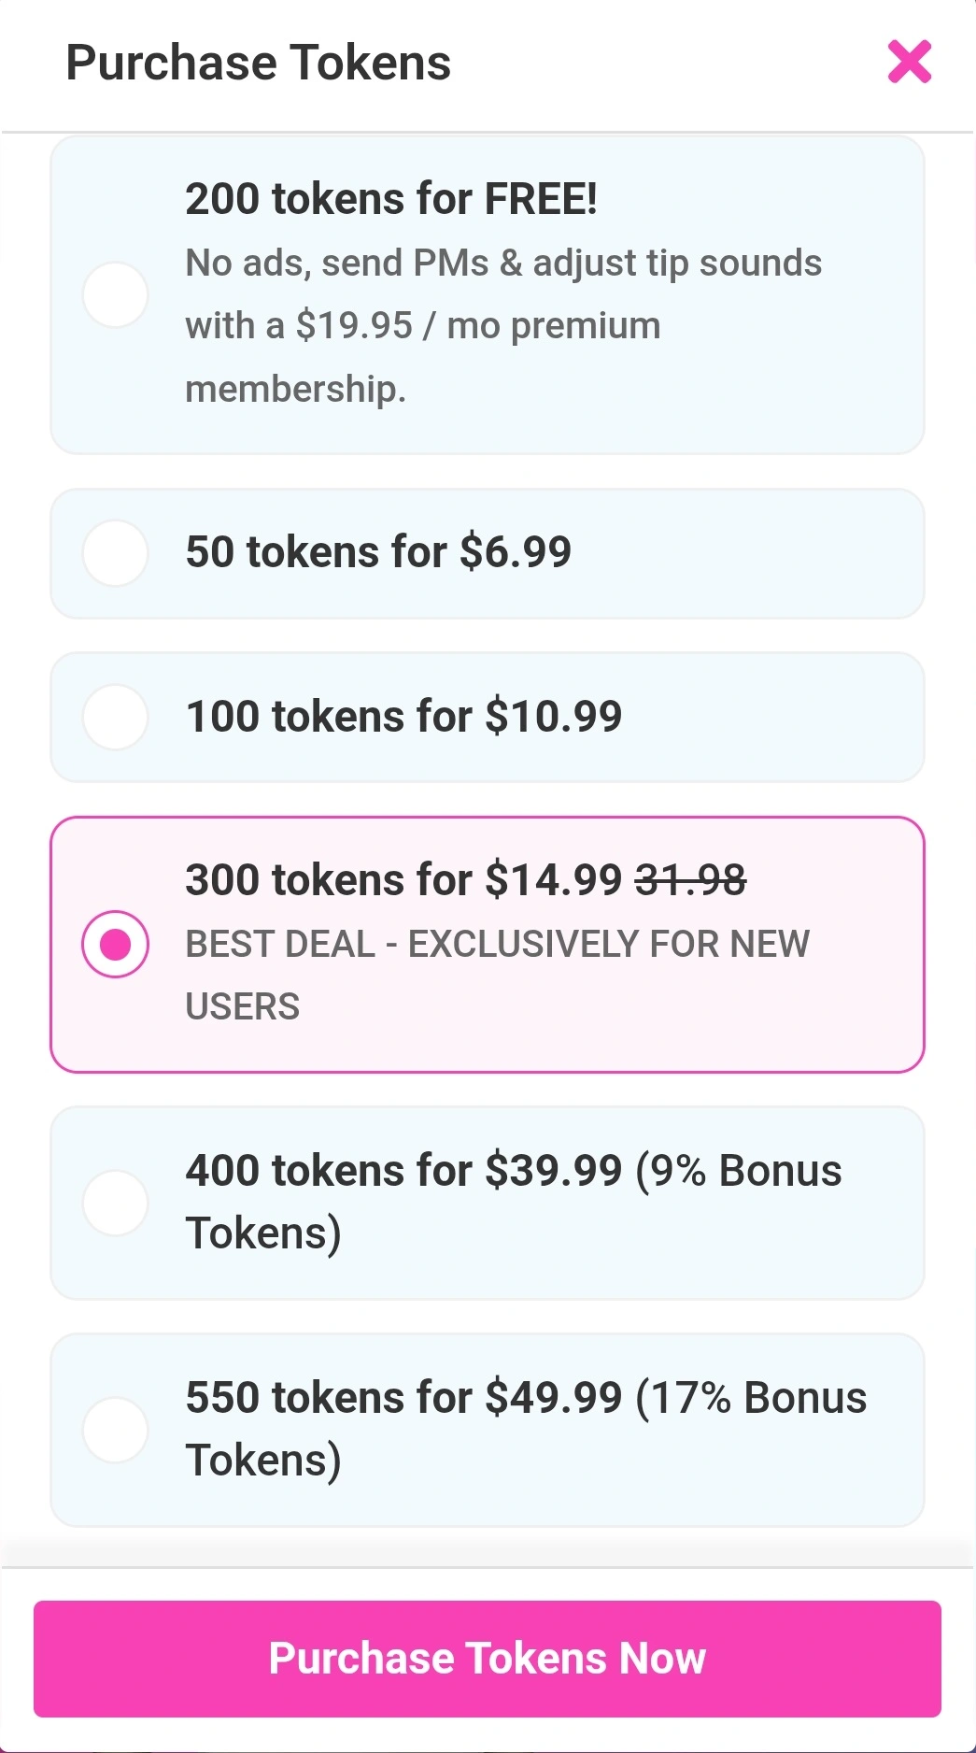The height and width of the screenshot is (1753, 976).
Task: Click the '(17% Bonus' text
Action: tap(751, 1398)
